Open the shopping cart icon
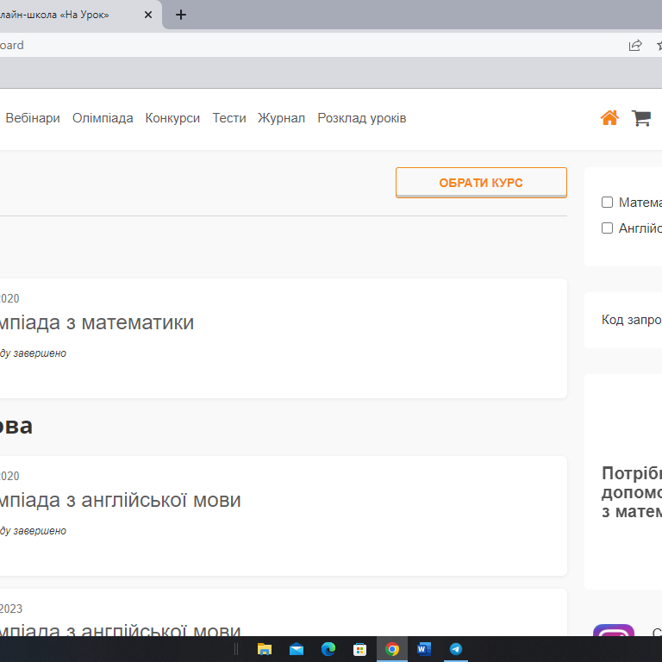The image size is (662, 662). point(641,118)
